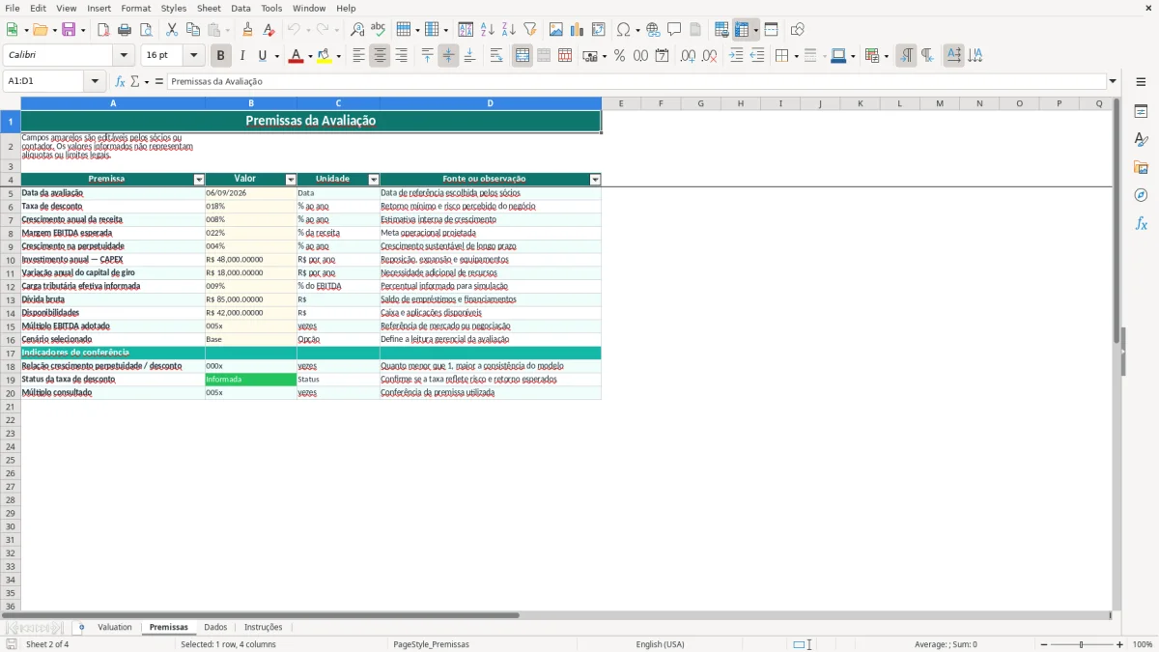Viewport: 1159px width, 652px height.
Task: Insert a hyperlink
Action: [x=653, y=30]
